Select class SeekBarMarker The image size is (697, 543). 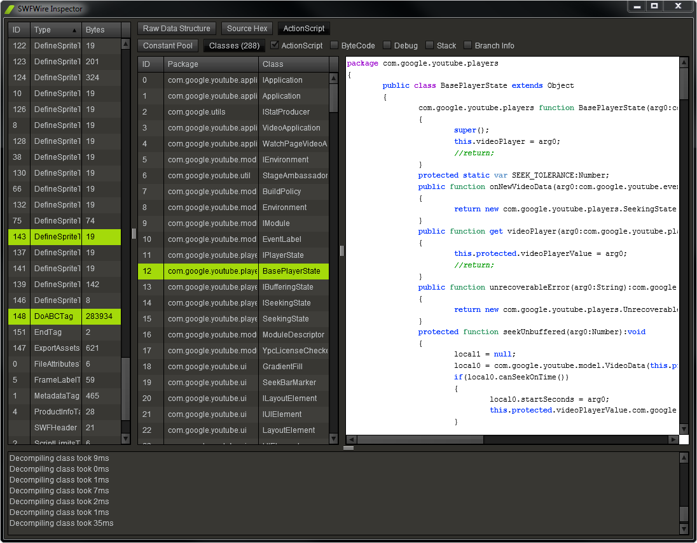(233, 383)
